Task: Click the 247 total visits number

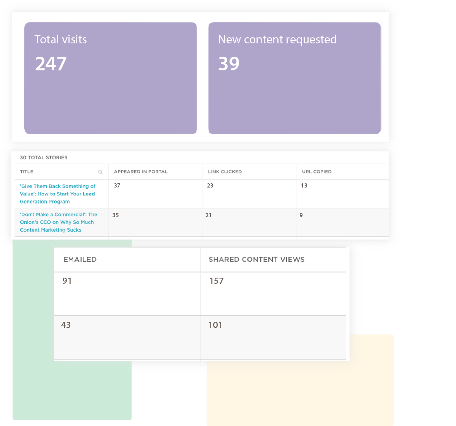Action: tap(51, 64)
